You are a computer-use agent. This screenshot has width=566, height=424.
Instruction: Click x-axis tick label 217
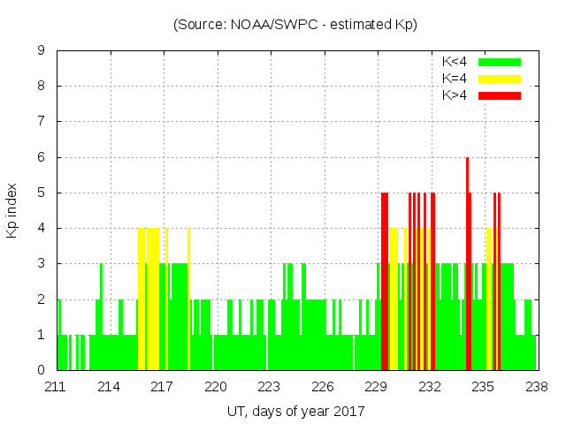163,386
